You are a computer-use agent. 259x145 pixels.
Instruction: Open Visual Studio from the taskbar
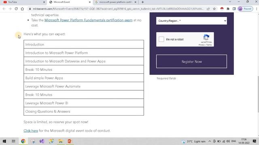click(x=42, y=141)
